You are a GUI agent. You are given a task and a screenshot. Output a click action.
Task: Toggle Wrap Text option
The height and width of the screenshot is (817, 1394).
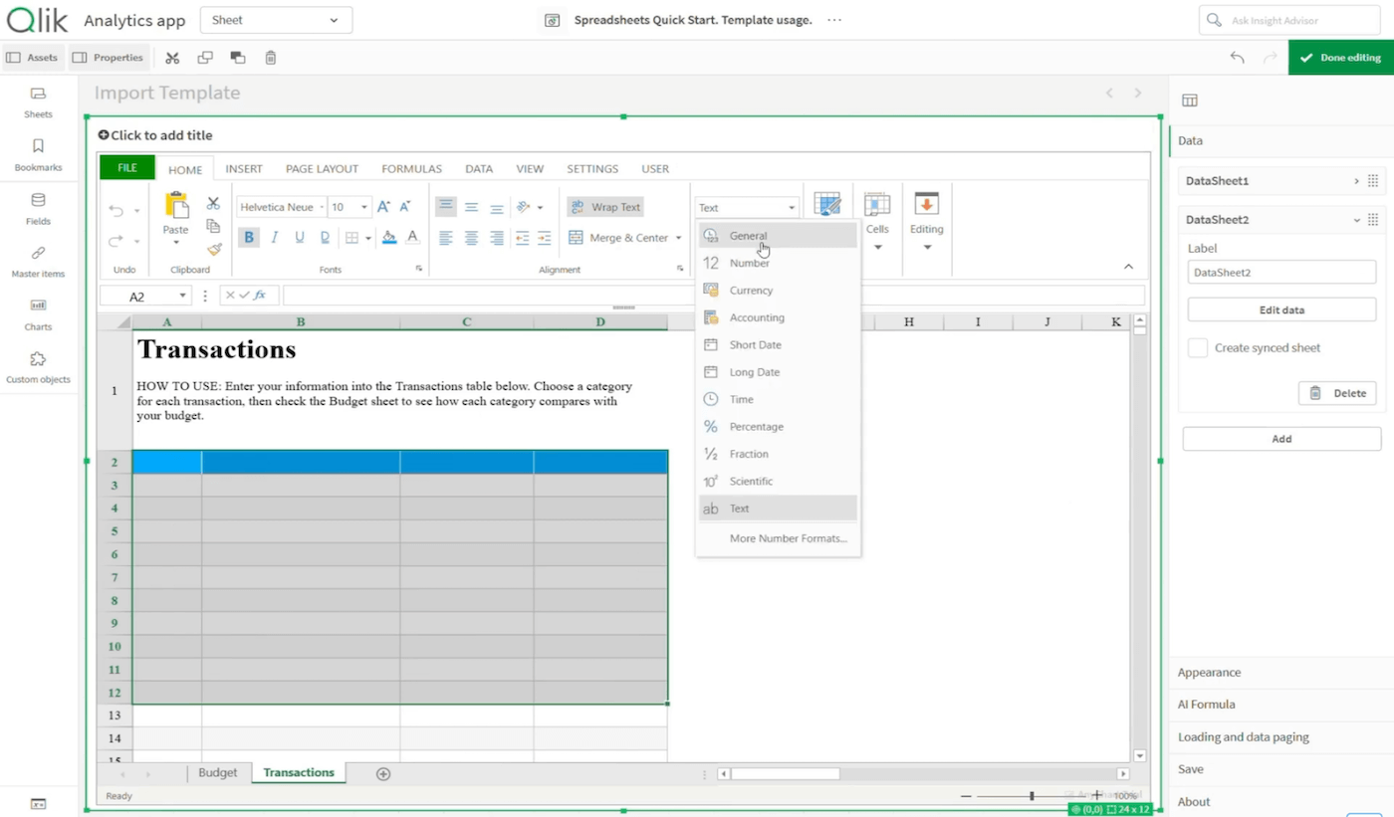pyautogui.click(x=605, y=207)
